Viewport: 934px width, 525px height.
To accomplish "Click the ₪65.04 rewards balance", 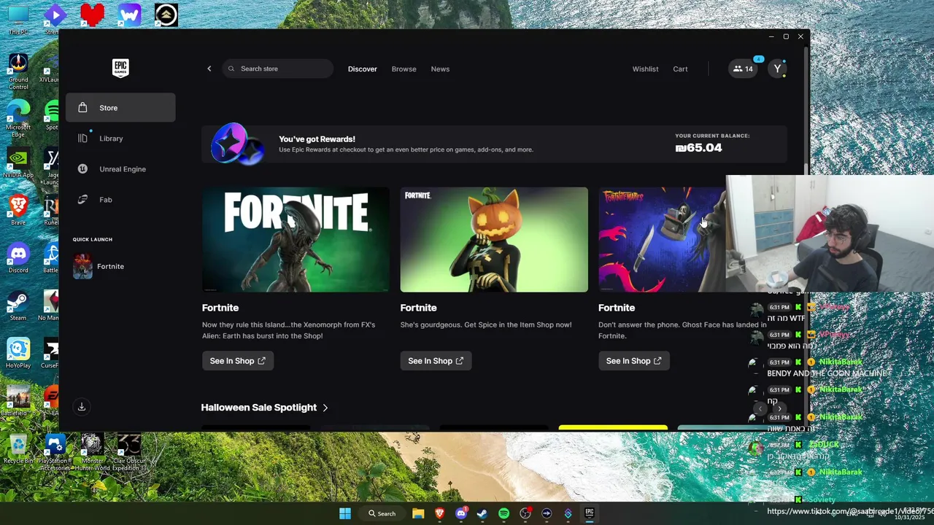I will 698,148.
